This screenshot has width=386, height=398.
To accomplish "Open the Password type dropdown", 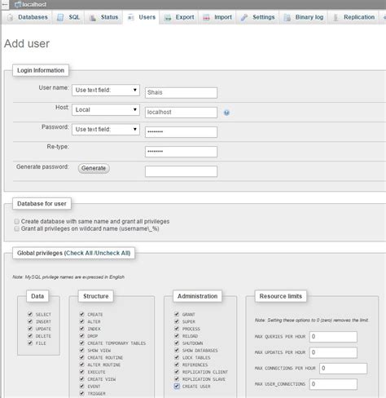I will tap(106, 130).
